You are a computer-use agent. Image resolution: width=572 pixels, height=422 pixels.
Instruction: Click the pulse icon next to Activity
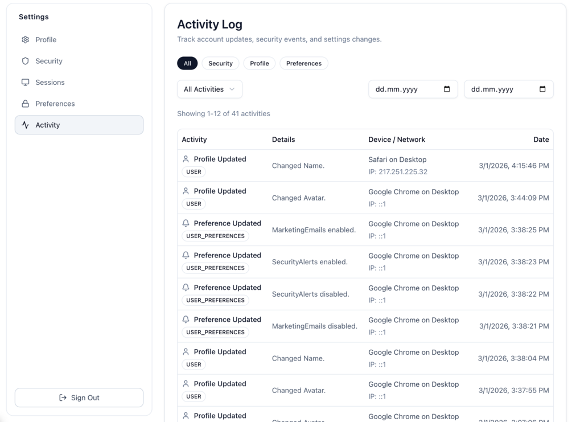(x=25, y=125)
